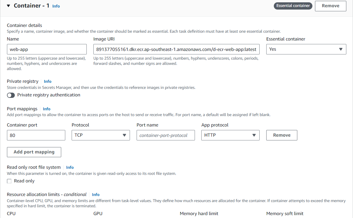Edit the container Name field web-app
The height and width of the screenshot is (218, 353).
(47, 49)
